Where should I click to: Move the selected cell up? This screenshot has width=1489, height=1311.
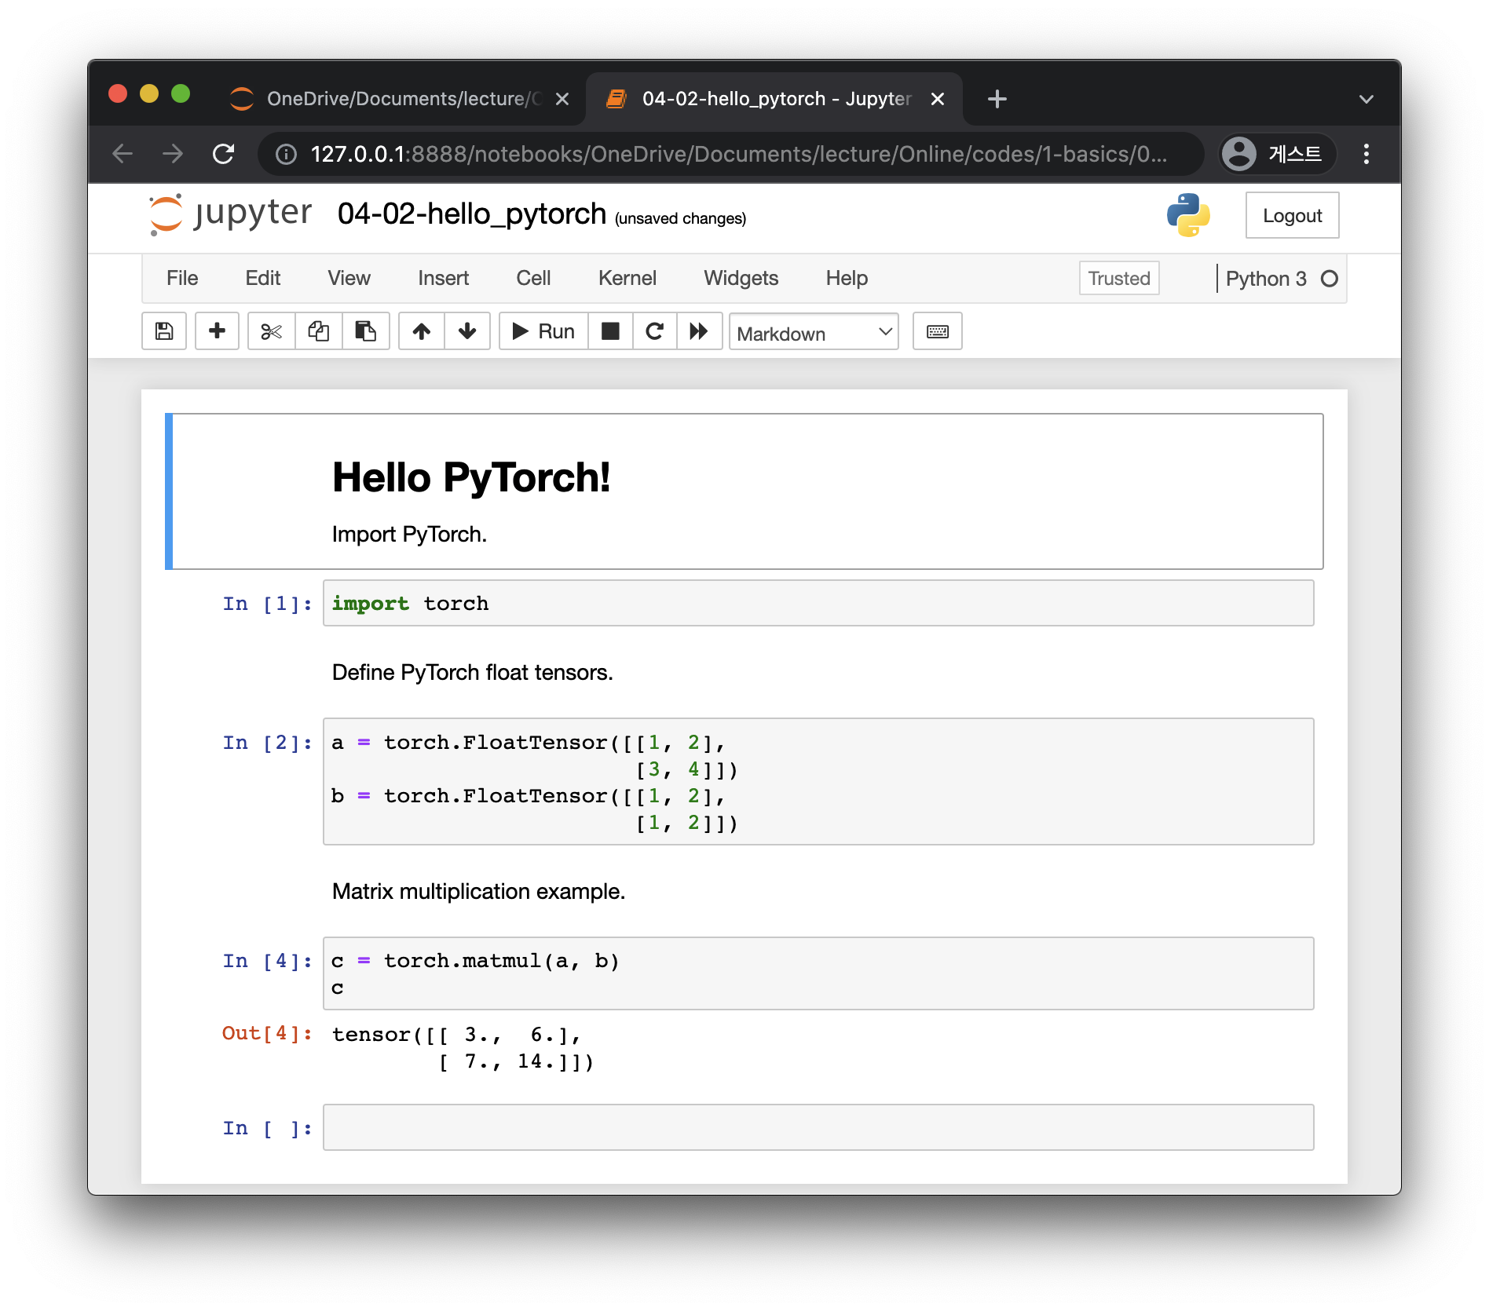422,331
